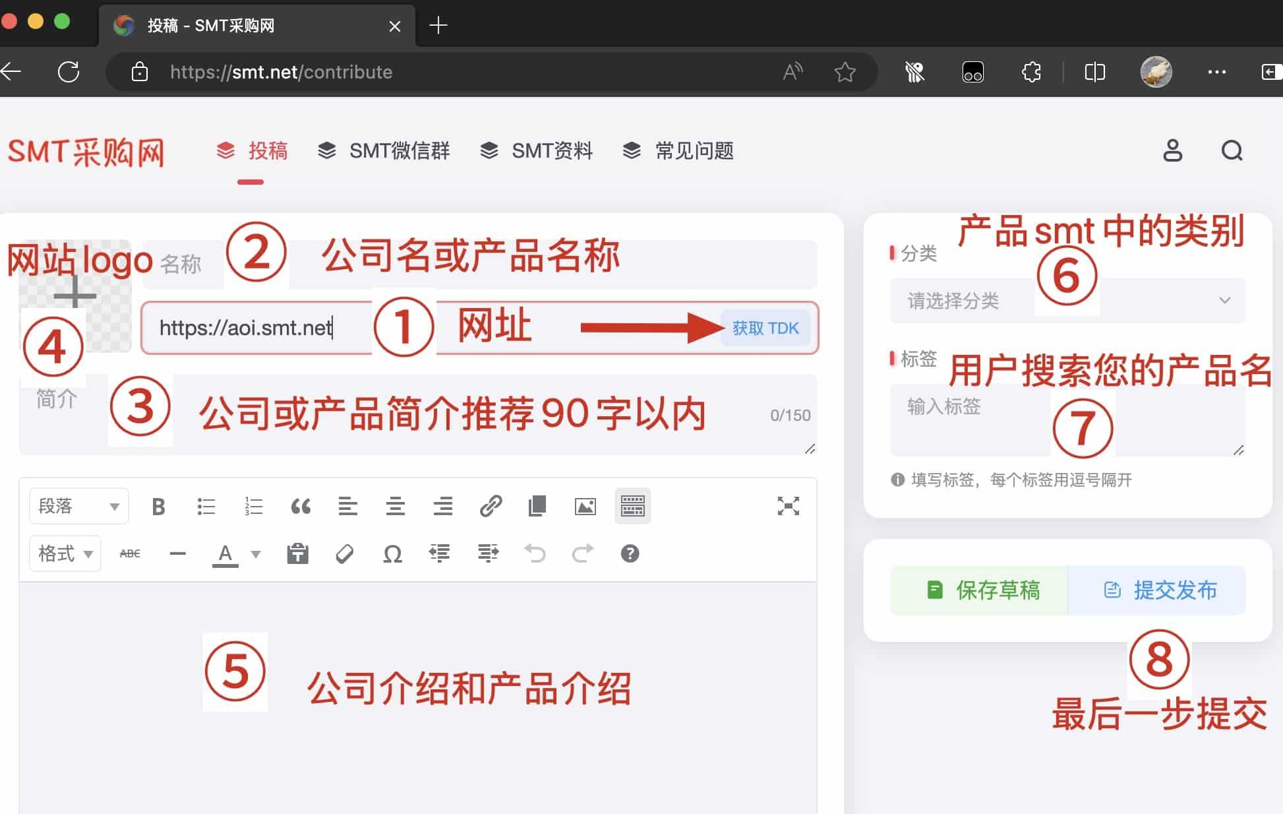Toggle the second toolbar row keyboard icon

coord(633,507)
